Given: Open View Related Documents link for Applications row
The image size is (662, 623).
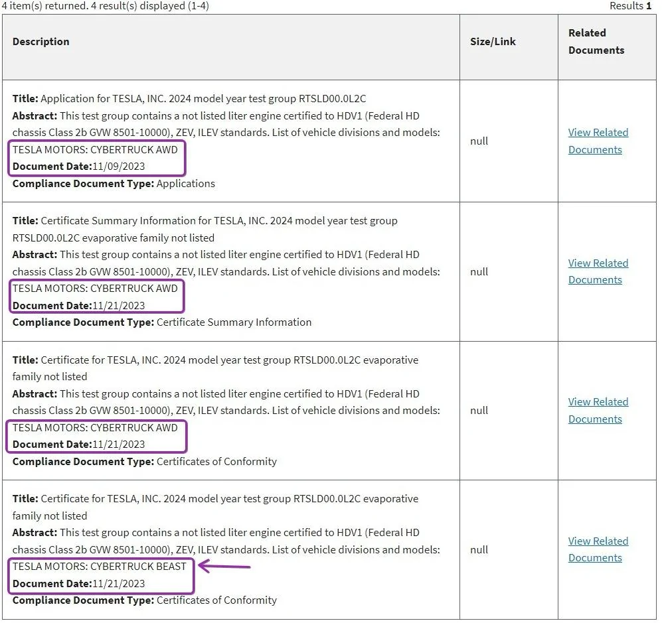Looking at the screenshot, I should pos(598,141).
